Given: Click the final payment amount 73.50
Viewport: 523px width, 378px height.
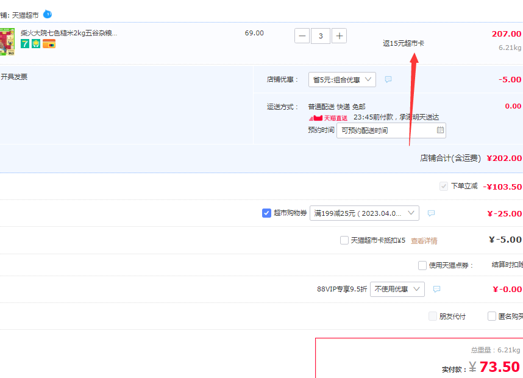Looking at the screenshot, I should [x=499, y=366].
